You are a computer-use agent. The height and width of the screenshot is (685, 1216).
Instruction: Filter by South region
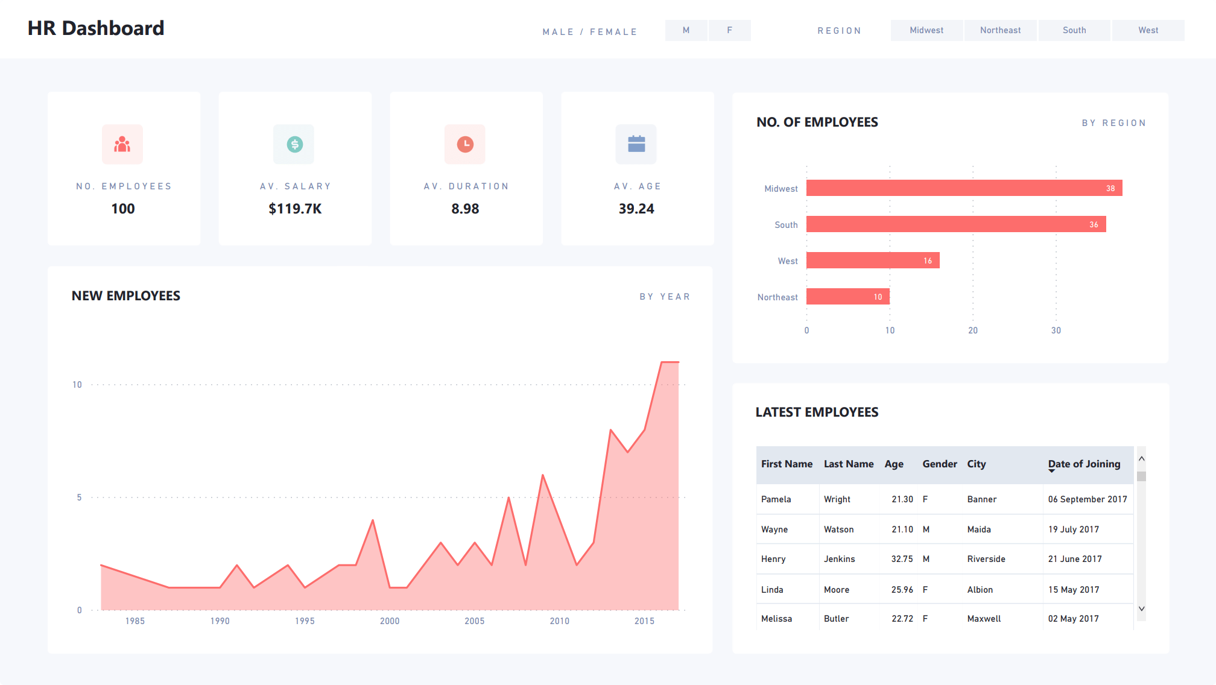tap(1074, 30)
